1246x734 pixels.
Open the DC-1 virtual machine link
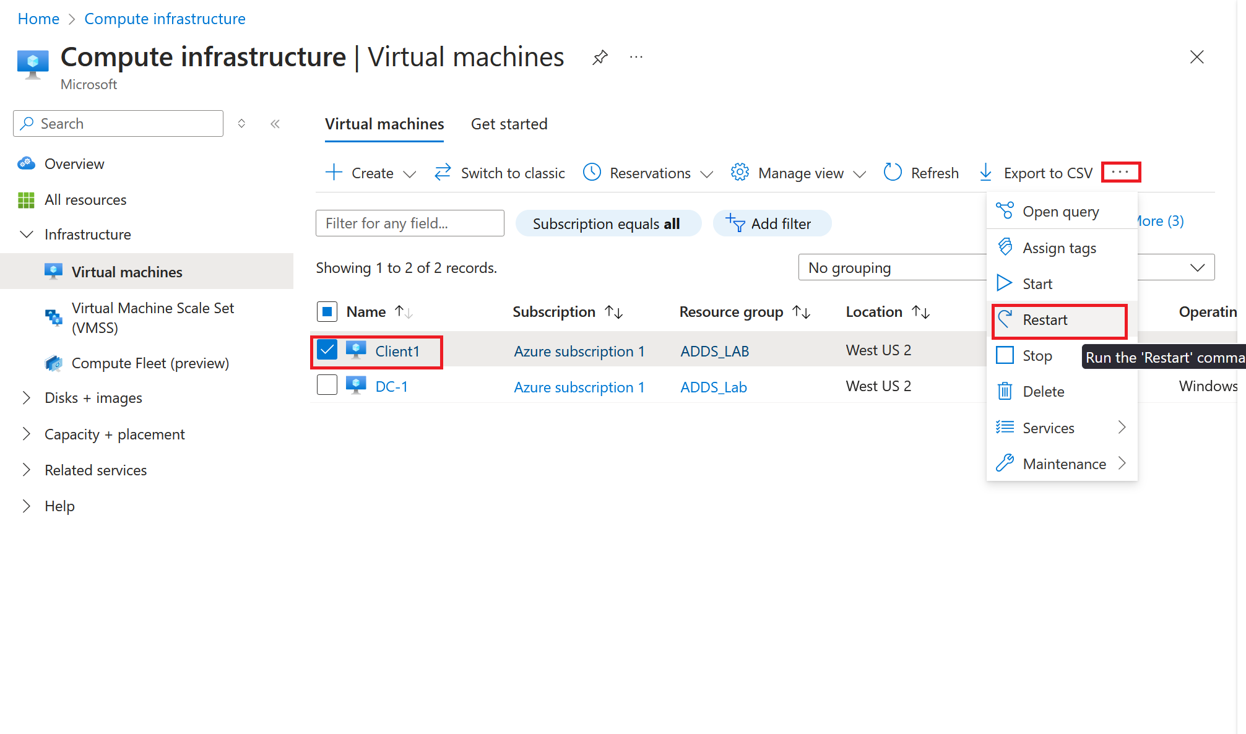tap(392, 387)
